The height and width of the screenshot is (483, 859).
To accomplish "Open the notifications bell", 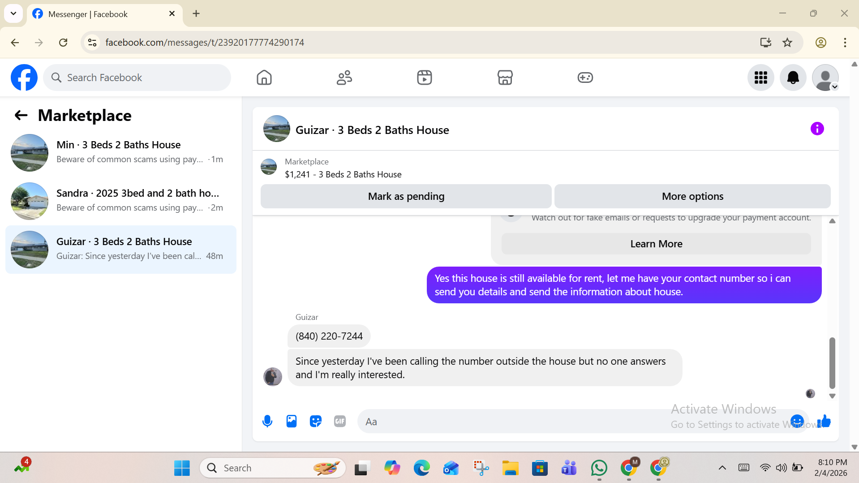I will pyautogui.click(x=793, y=78).
